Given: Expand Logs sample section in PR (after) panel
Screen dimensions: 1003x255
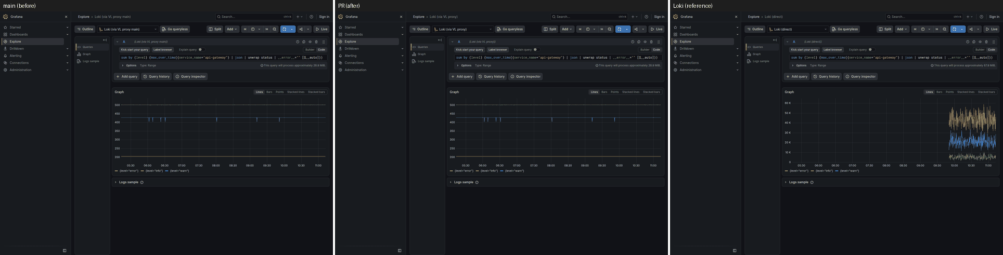Looking at the screenshot, I should click(x=451, y=182).
